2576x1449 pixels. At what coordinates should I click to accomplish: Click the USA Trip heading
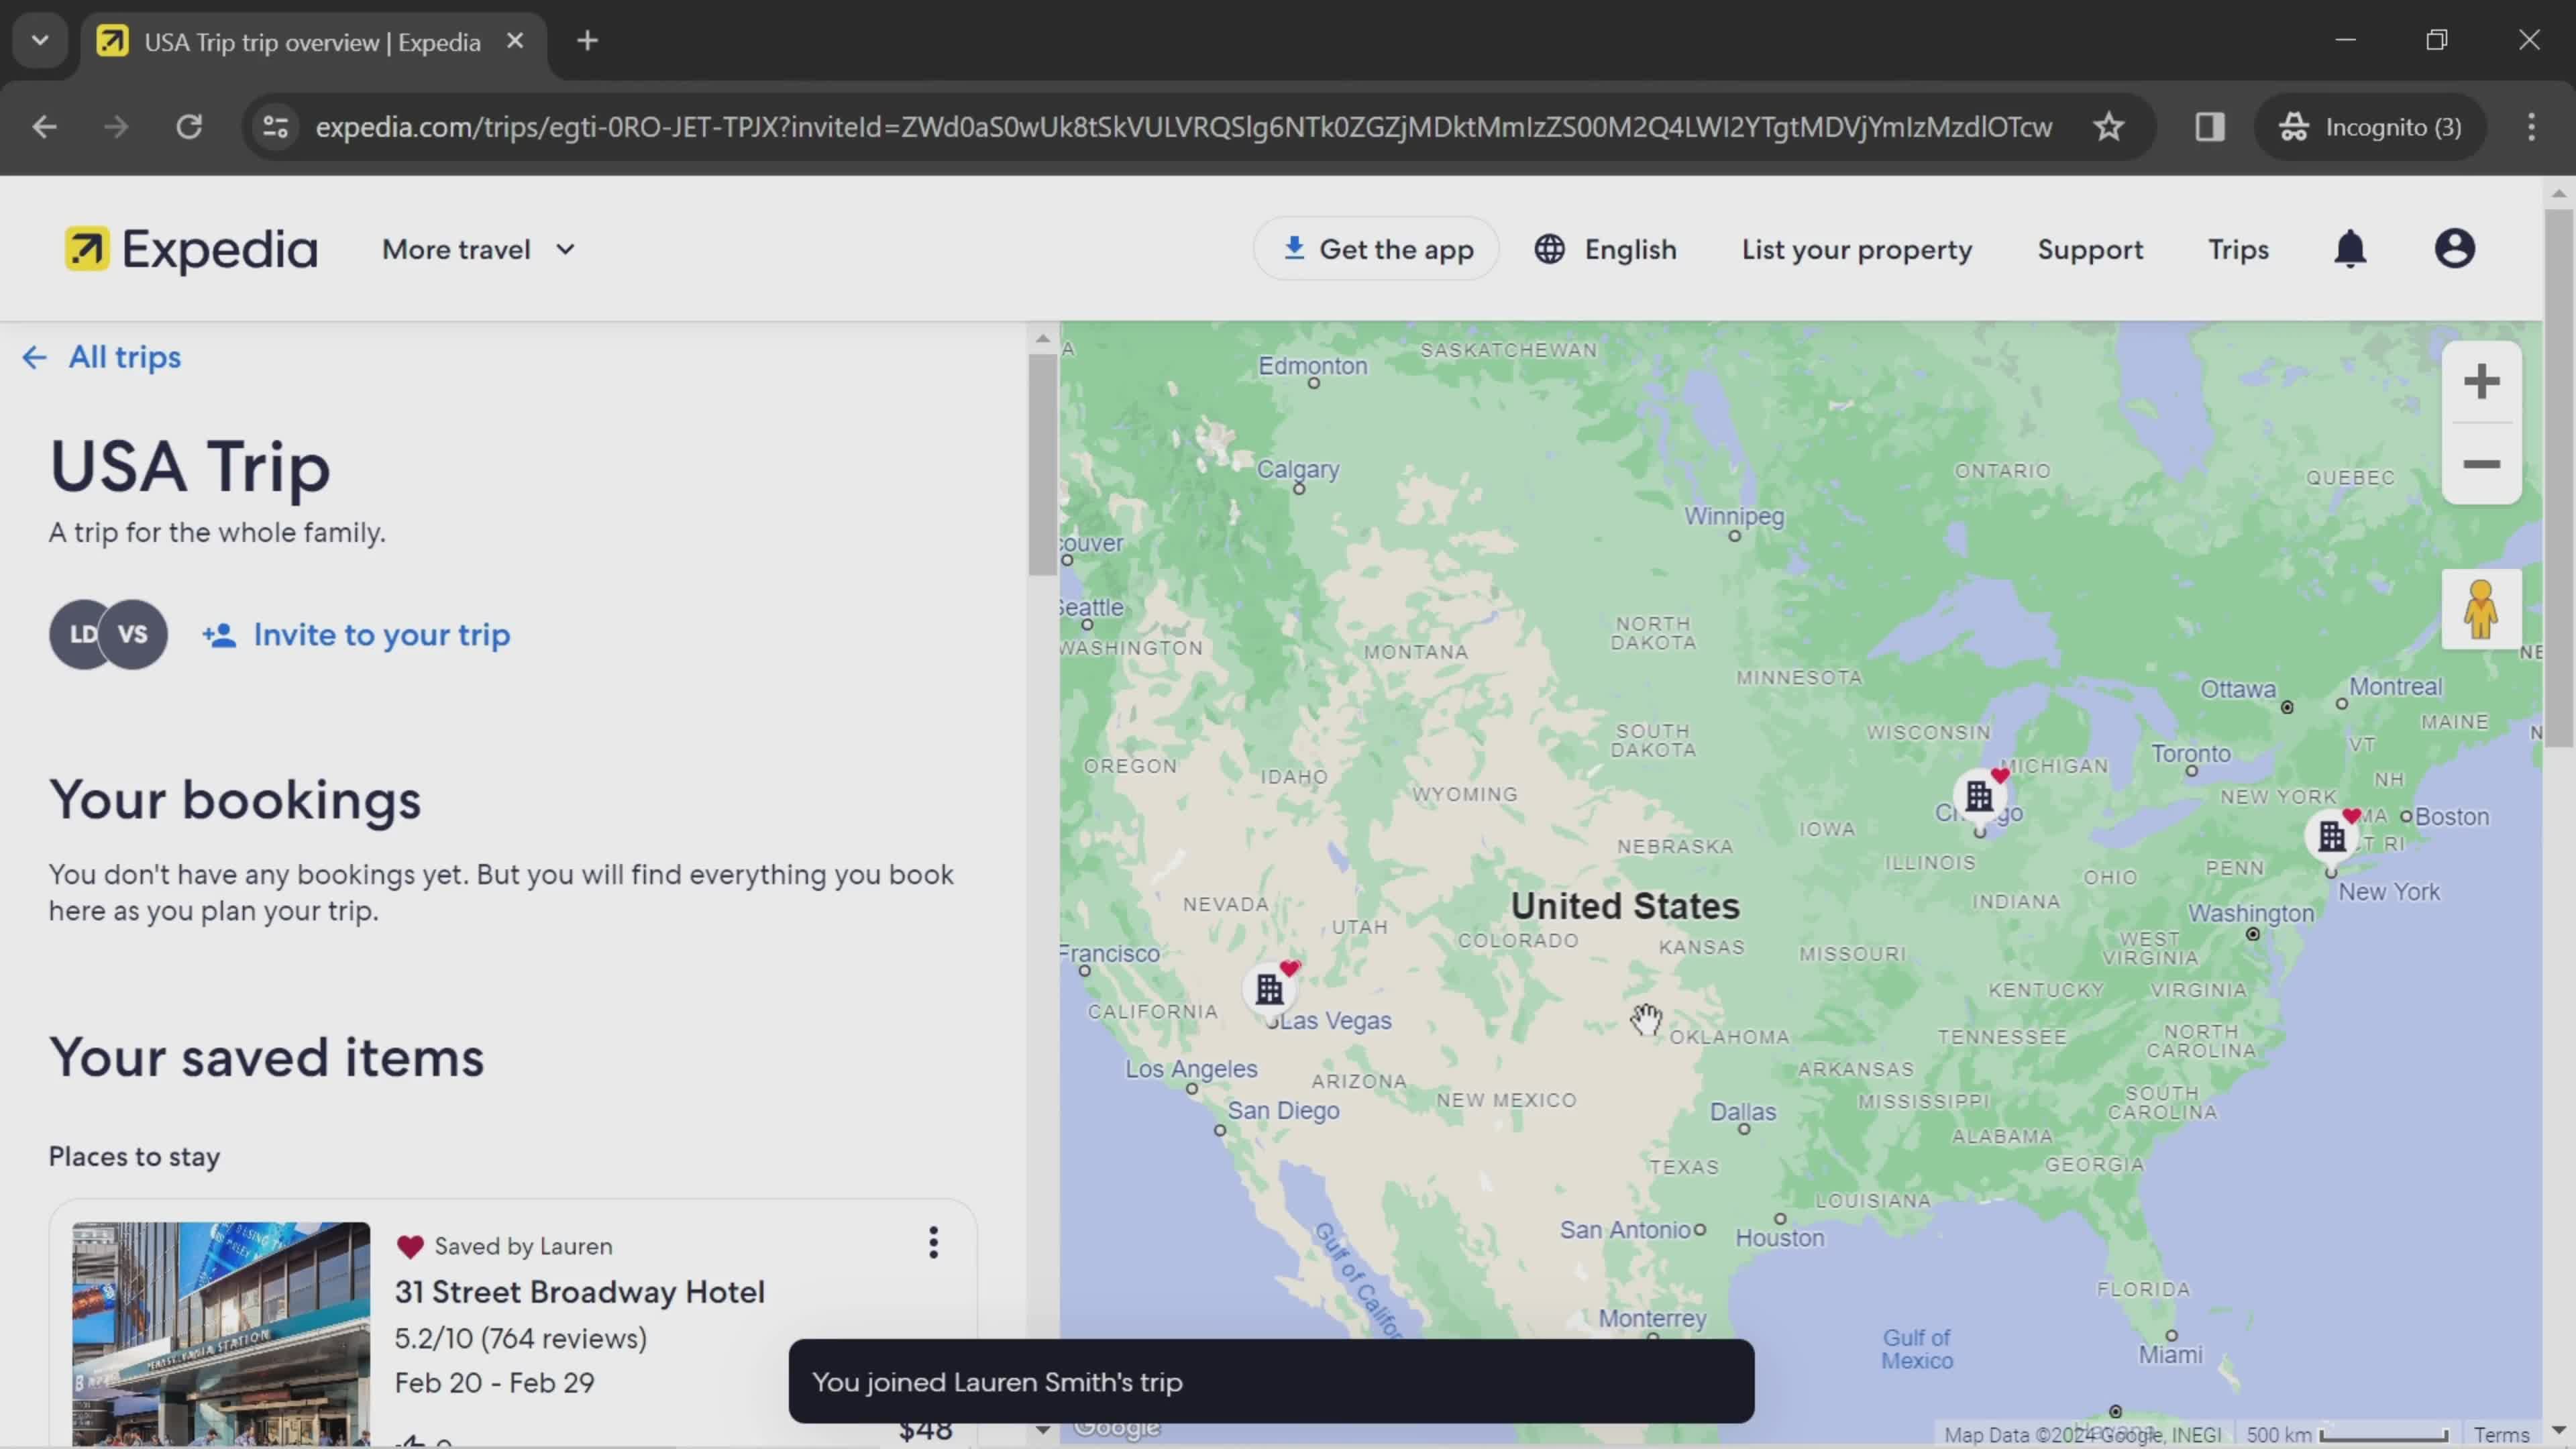tap(190, 466)
